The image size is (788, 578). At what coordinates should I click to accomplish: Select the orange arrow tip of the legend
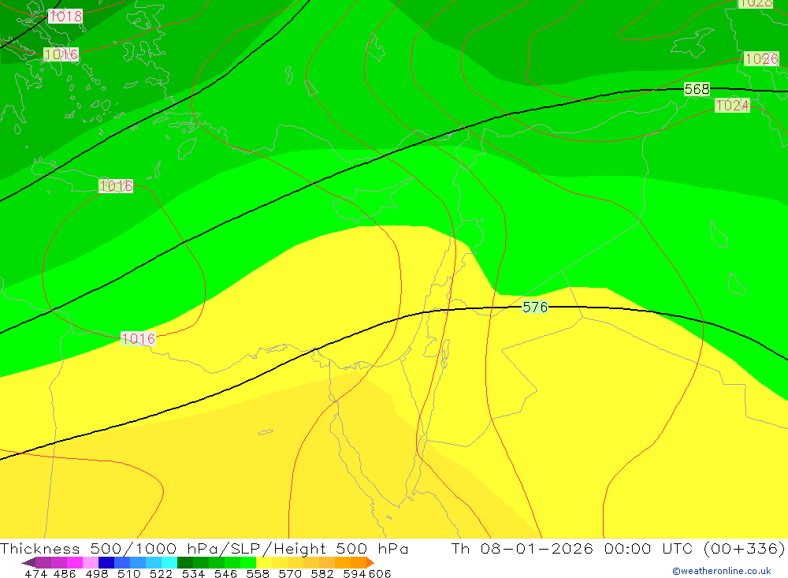(370, 562)
